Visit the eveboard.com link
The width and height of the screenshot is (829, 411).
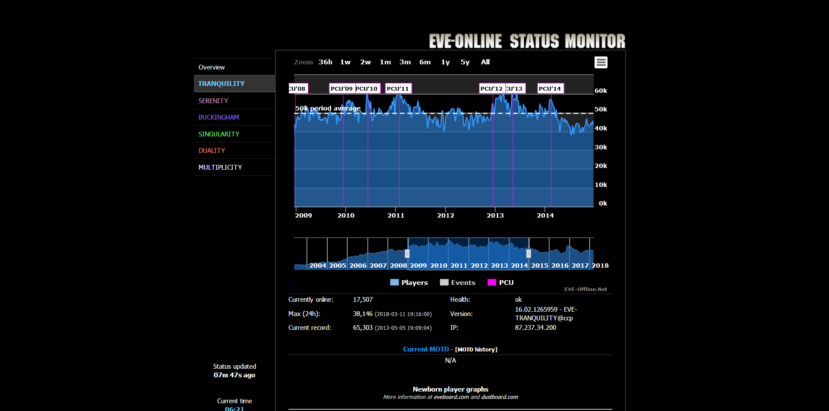point(451,397)
